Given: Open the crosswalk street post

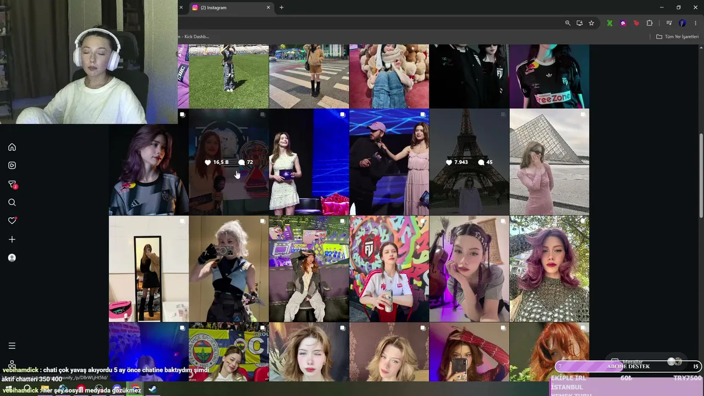Looking at the screenshot, I should 309,76.
